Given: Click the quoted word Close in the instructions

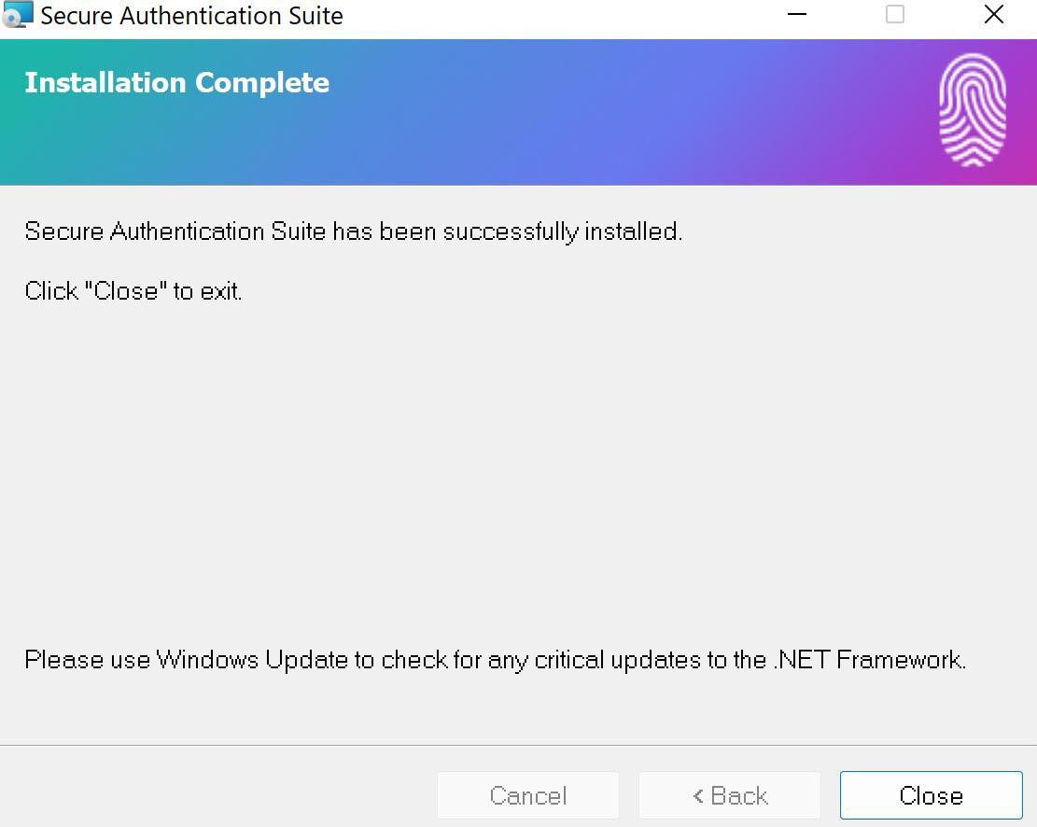Looking at the screenshot, I should point(126,291).
